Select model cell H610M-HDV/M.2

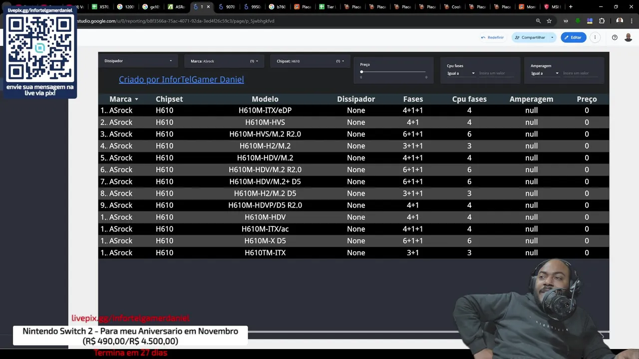click(265, 158)
